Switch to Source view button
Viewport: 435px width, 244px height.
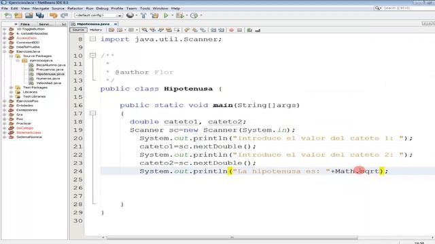(x=78, y=30)
